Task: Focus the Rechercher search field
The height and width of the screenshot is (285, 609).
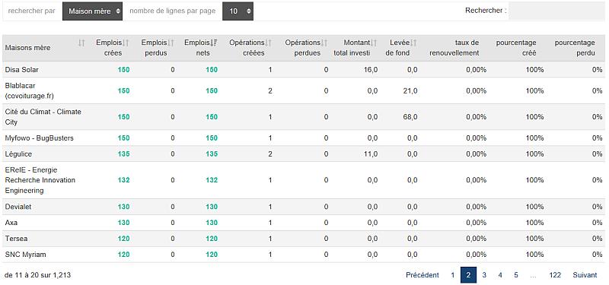Action: (x=556, y=11)
